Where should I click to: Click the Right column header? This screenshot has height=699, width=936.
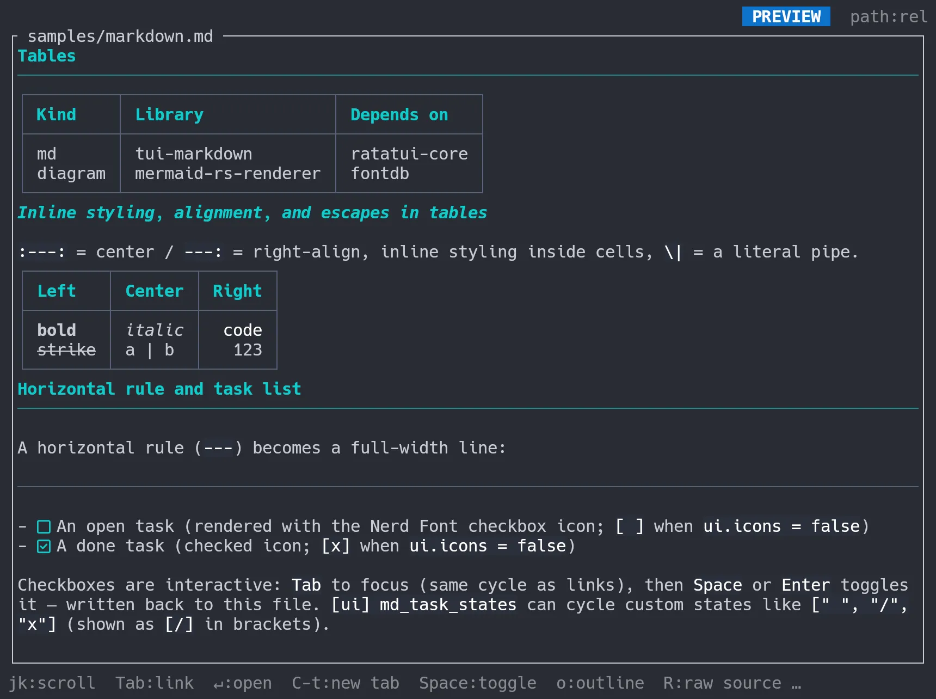coord(237,291)
